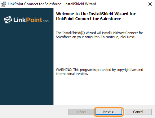This screenshot has height=118, width=155.
Task: Click the bold "LinkPoint Connect for Salesforce" heading line
Action: point(89,19)
